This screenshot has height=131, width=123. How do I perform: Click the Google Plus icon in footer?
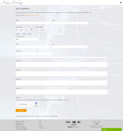click(99, 124)
